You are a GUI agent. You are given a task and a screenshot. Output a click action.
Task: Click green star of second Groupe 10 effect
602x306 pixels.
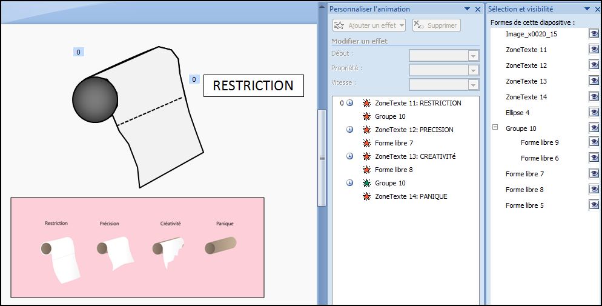pyautogui.click(x=366, y=183)
